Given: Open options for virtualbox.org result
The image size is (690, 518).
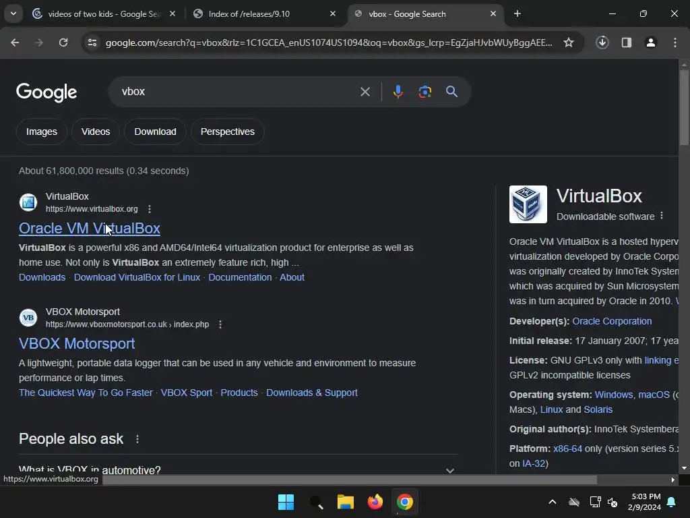Looking at the screenshot, I should [150, 209].
